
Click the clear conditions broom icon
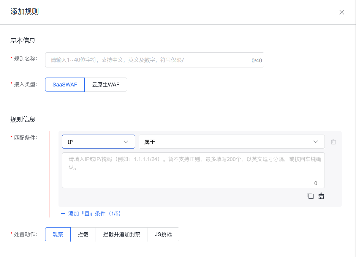(321, 196)
